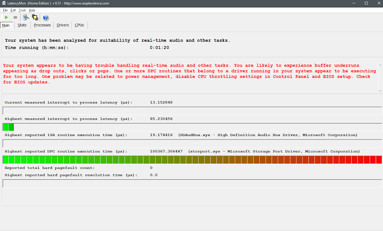Open the File menu

click(x=5, y=10)
